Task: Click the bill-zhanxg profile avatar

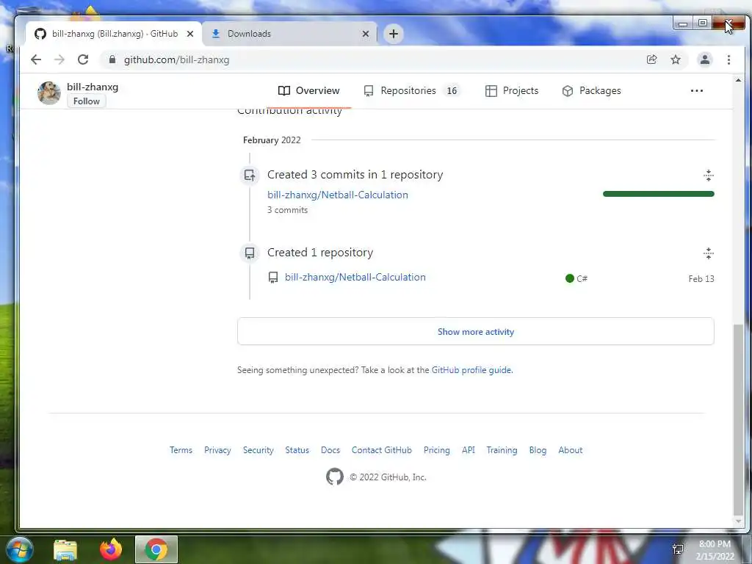Action: [x=49, y=93]
